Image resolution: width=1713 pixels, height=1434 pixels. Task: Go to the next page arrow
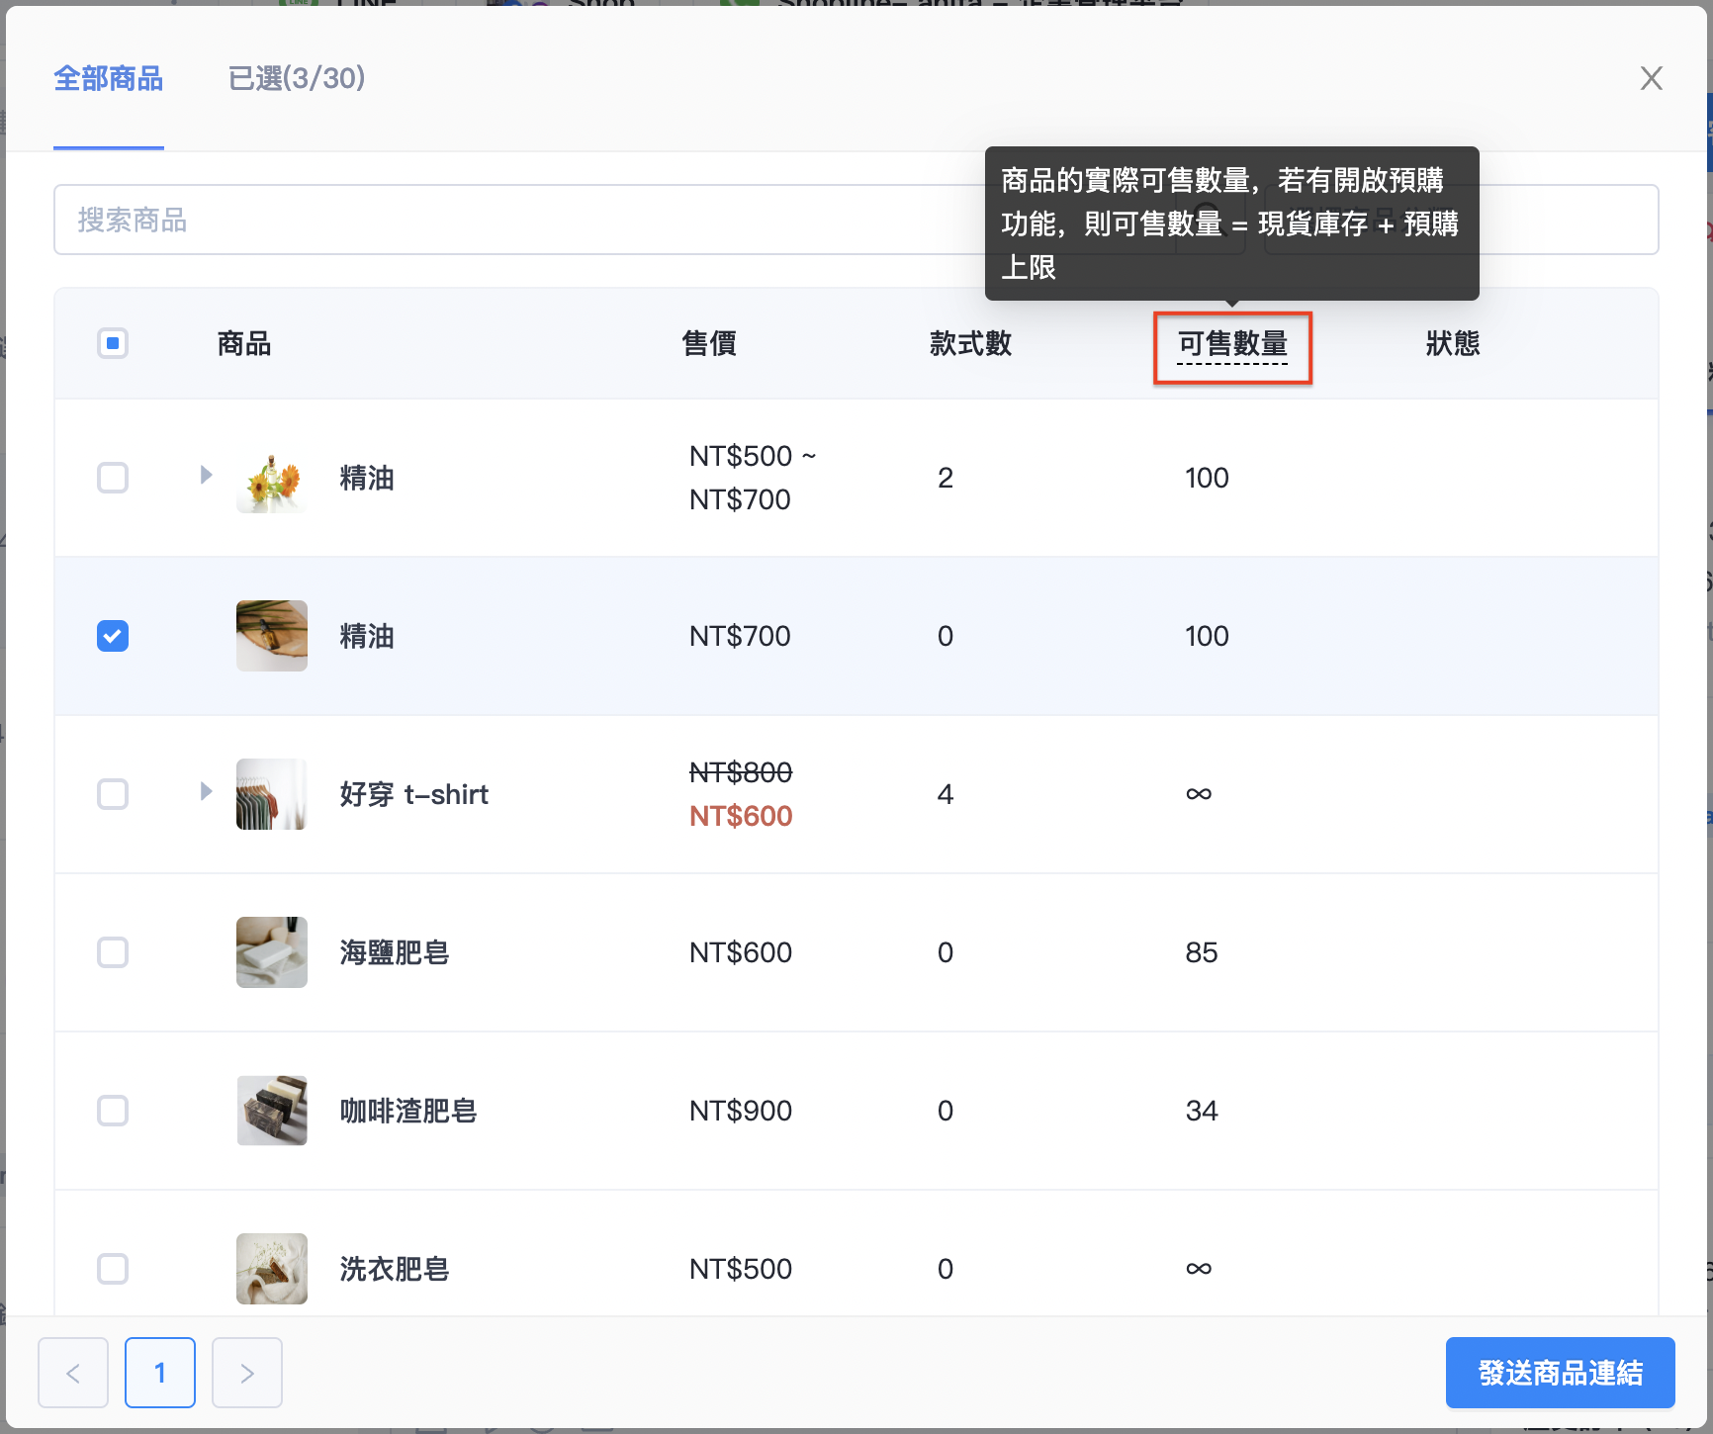247,1373
